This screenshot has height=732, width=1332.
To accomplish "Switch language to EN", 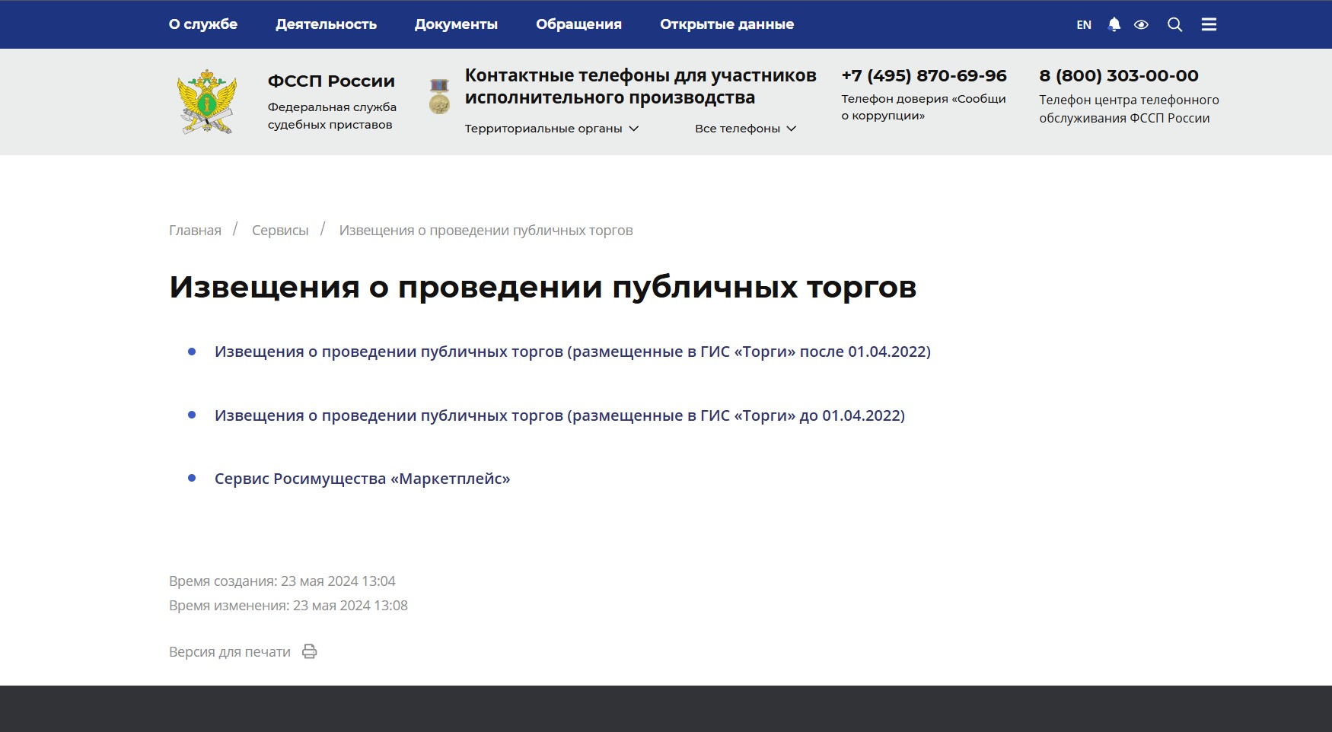I will point(1084,24).
